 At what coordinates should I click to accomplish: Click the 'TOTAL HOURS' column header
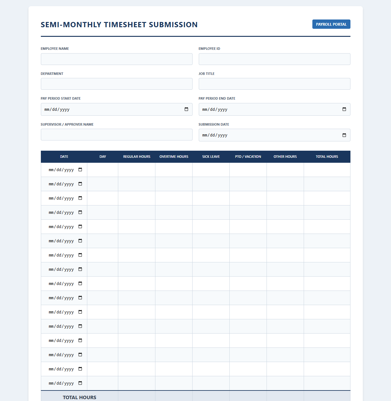tap(327, 157)
